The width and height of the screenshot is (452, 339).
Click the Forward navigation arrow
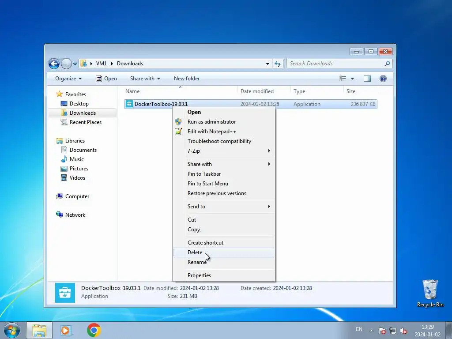click(x=66, y=64)
